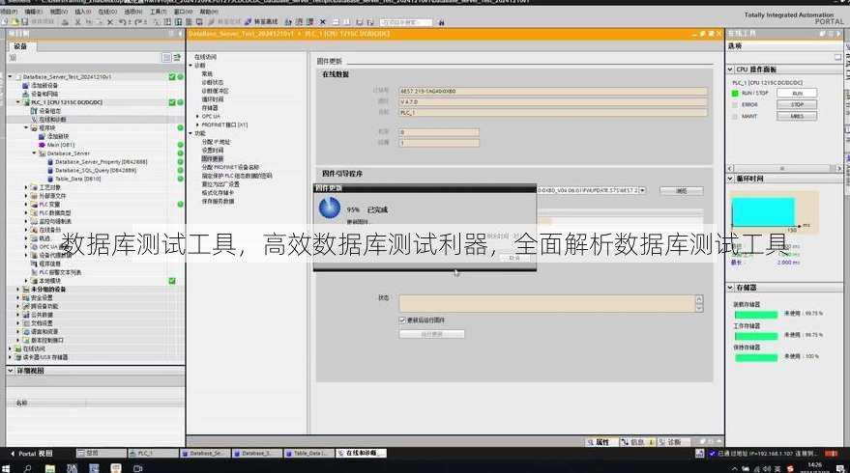Viewport: 850px width, 473px height.
Task: Collapse the 循环时间 cycle time section
Action: pos(730,179)
